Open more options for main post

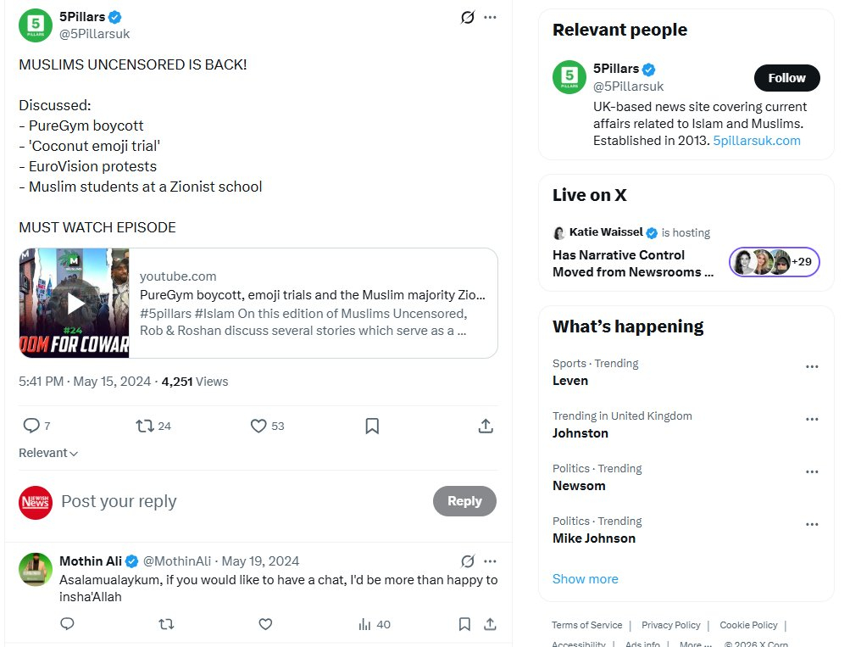(490, 17)
